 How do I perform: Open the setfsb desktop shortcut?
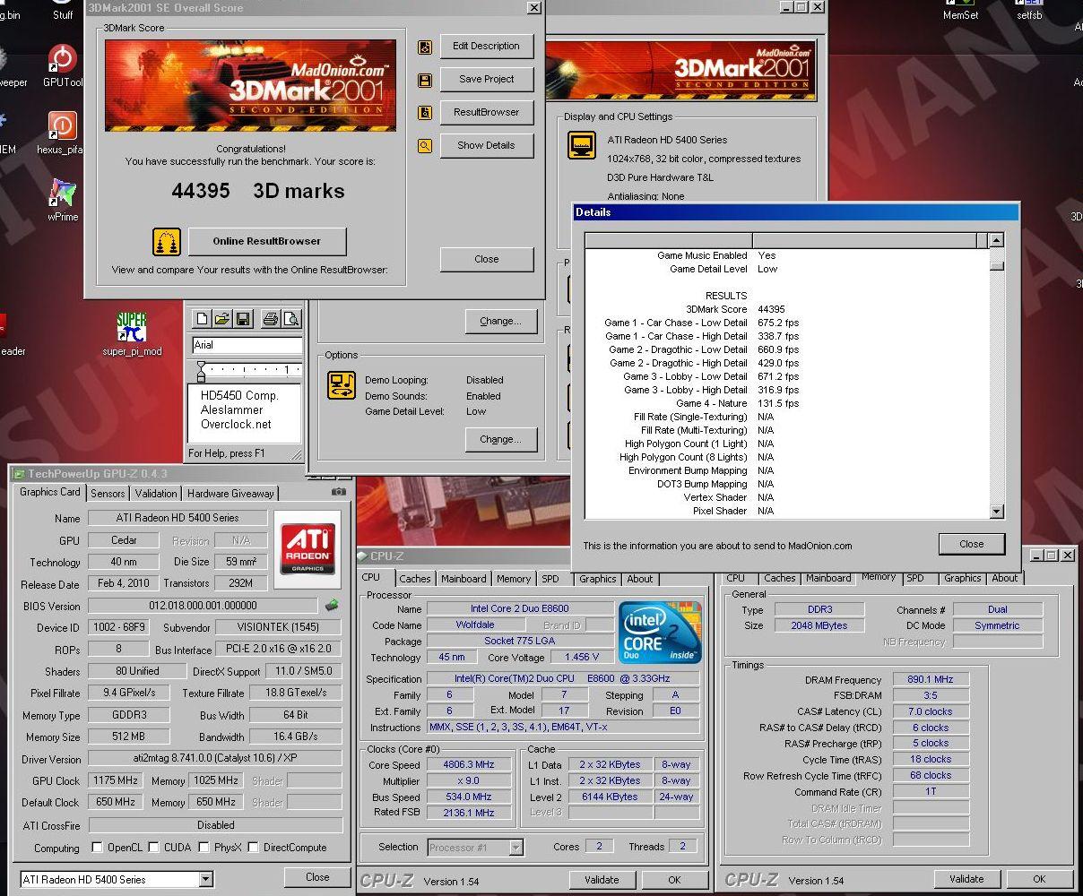click(1029, 11)
